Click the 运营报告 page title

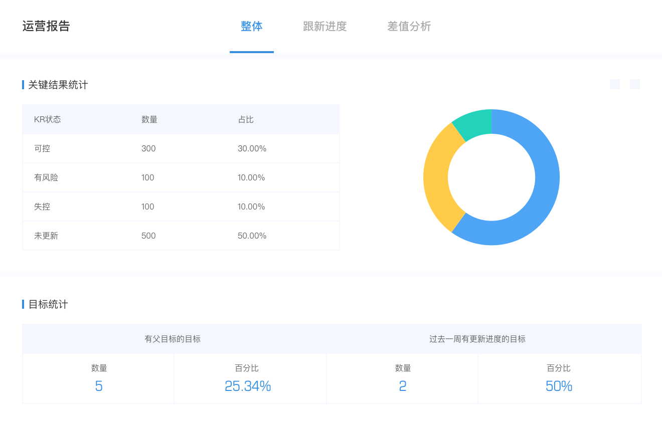pos(46,27)
